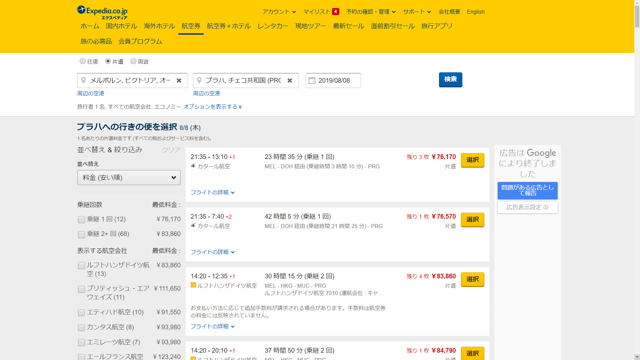
Task: Select the 往復 round-trip radio button
Action: (x=83, y=61)
